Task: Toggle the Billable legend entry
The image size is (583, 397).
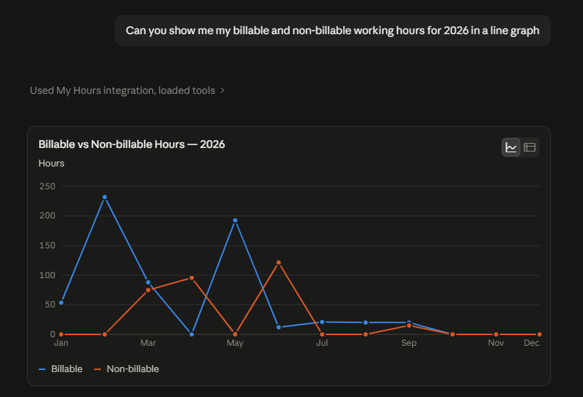Action: pyautogui.click(x=61, y=369)
